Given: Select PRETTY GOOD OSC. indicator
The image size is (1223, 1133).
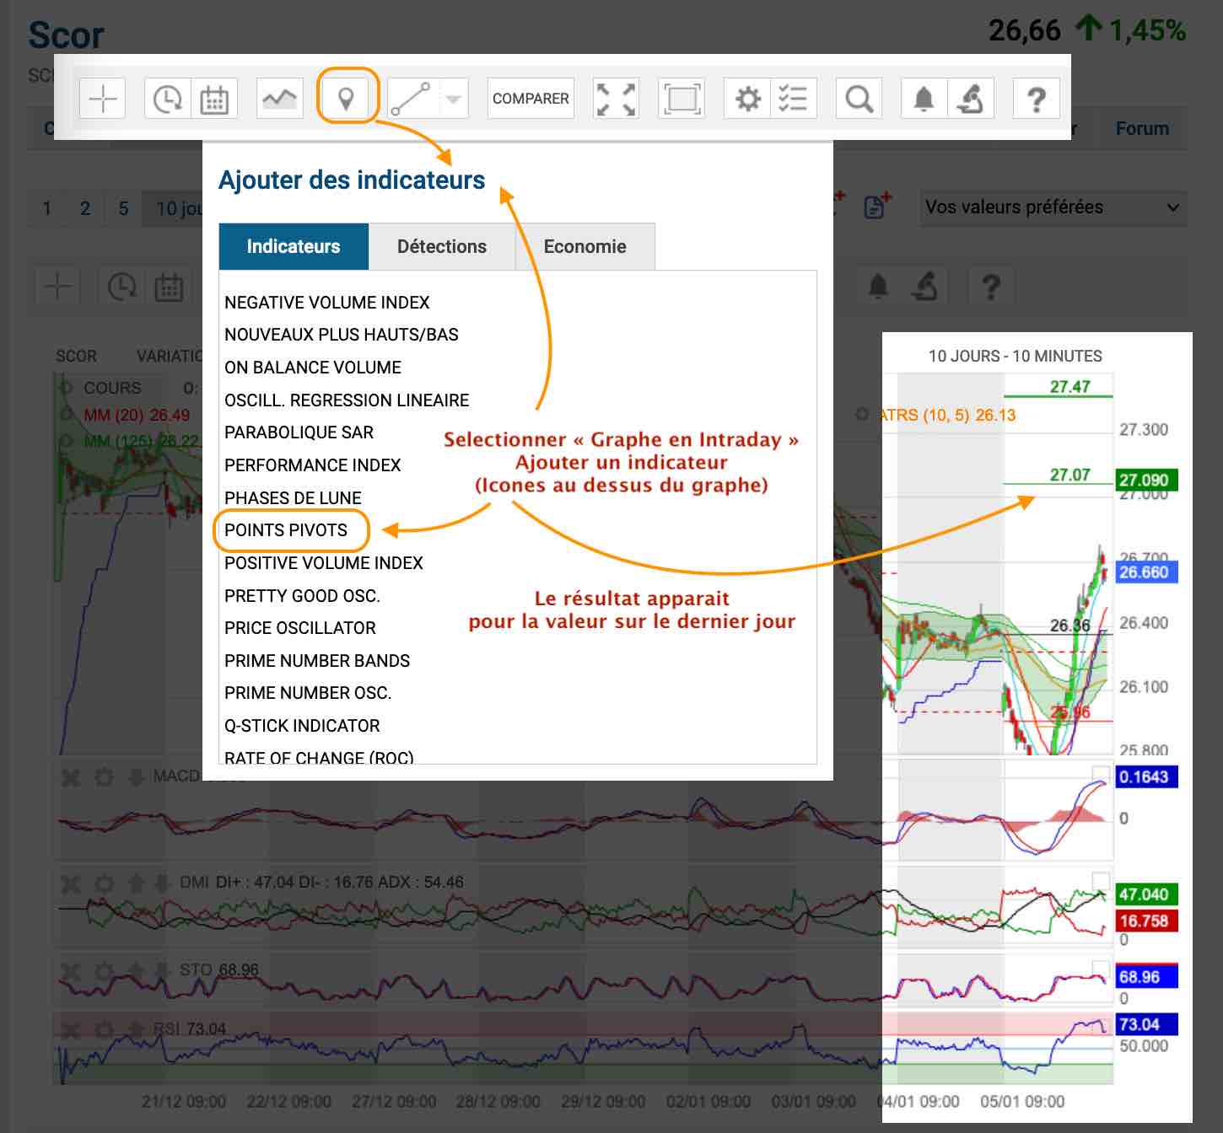Looking at the screenshot, I should click(x=302, y=596).
